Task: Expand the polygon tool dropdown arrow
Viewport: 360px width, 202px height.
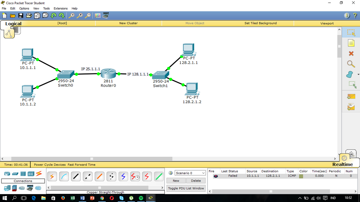Action: pyautogui.click(x=358, y=75)
